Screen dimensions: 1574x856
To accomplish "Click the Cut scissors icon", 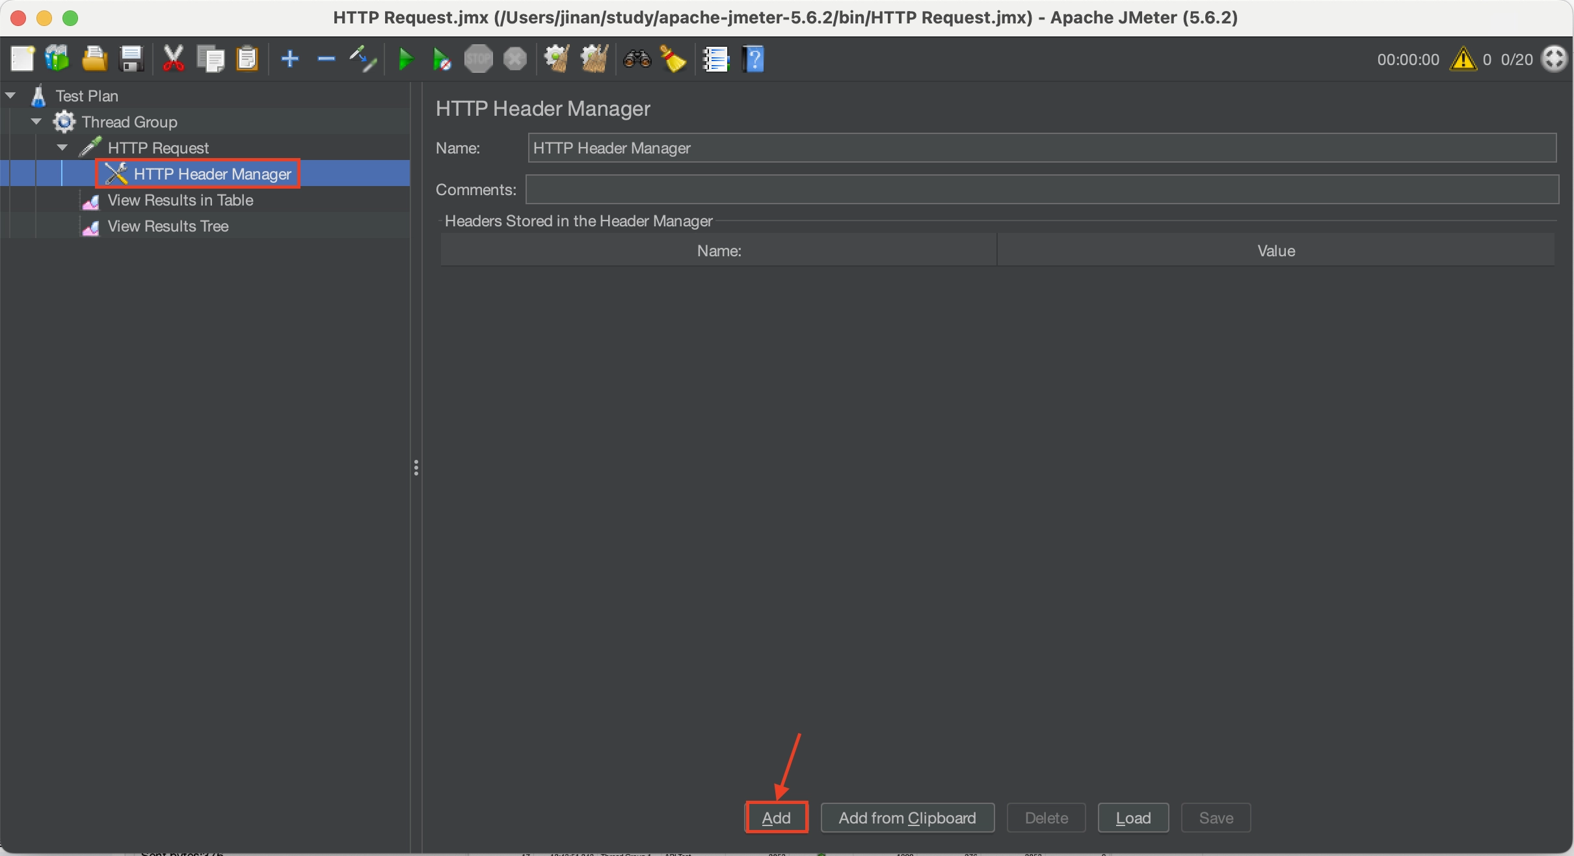I will tap(173, 59).
